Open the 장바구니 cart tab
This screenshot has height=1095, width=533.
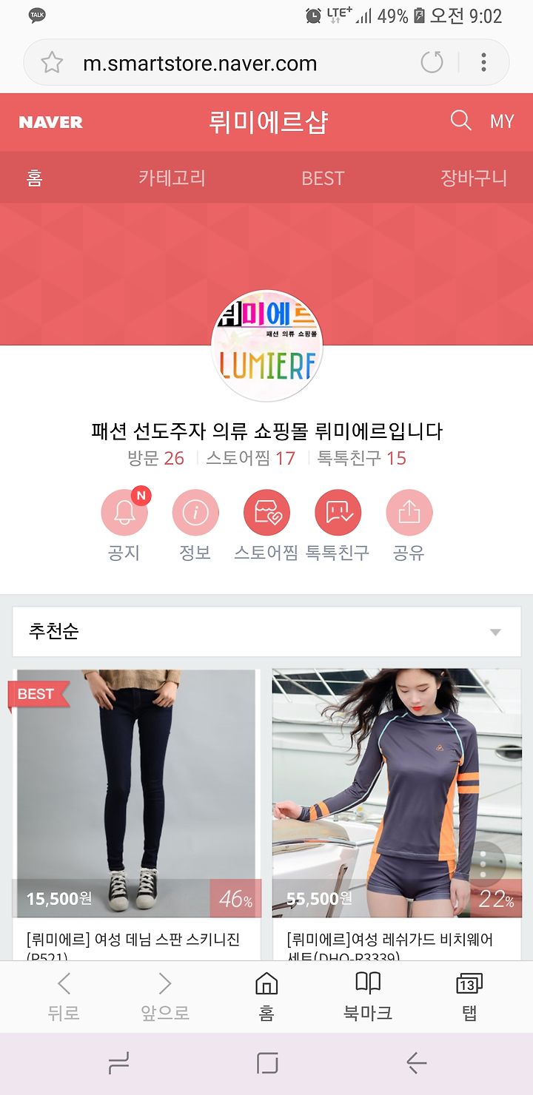coord(474,178)
